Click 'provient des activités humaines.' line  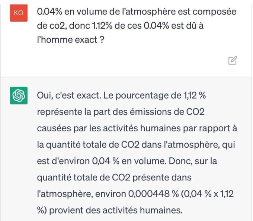116,210
